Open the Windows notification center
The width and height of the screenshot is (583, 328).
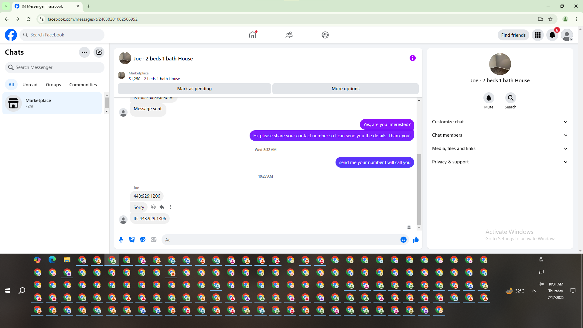[573, 291]
